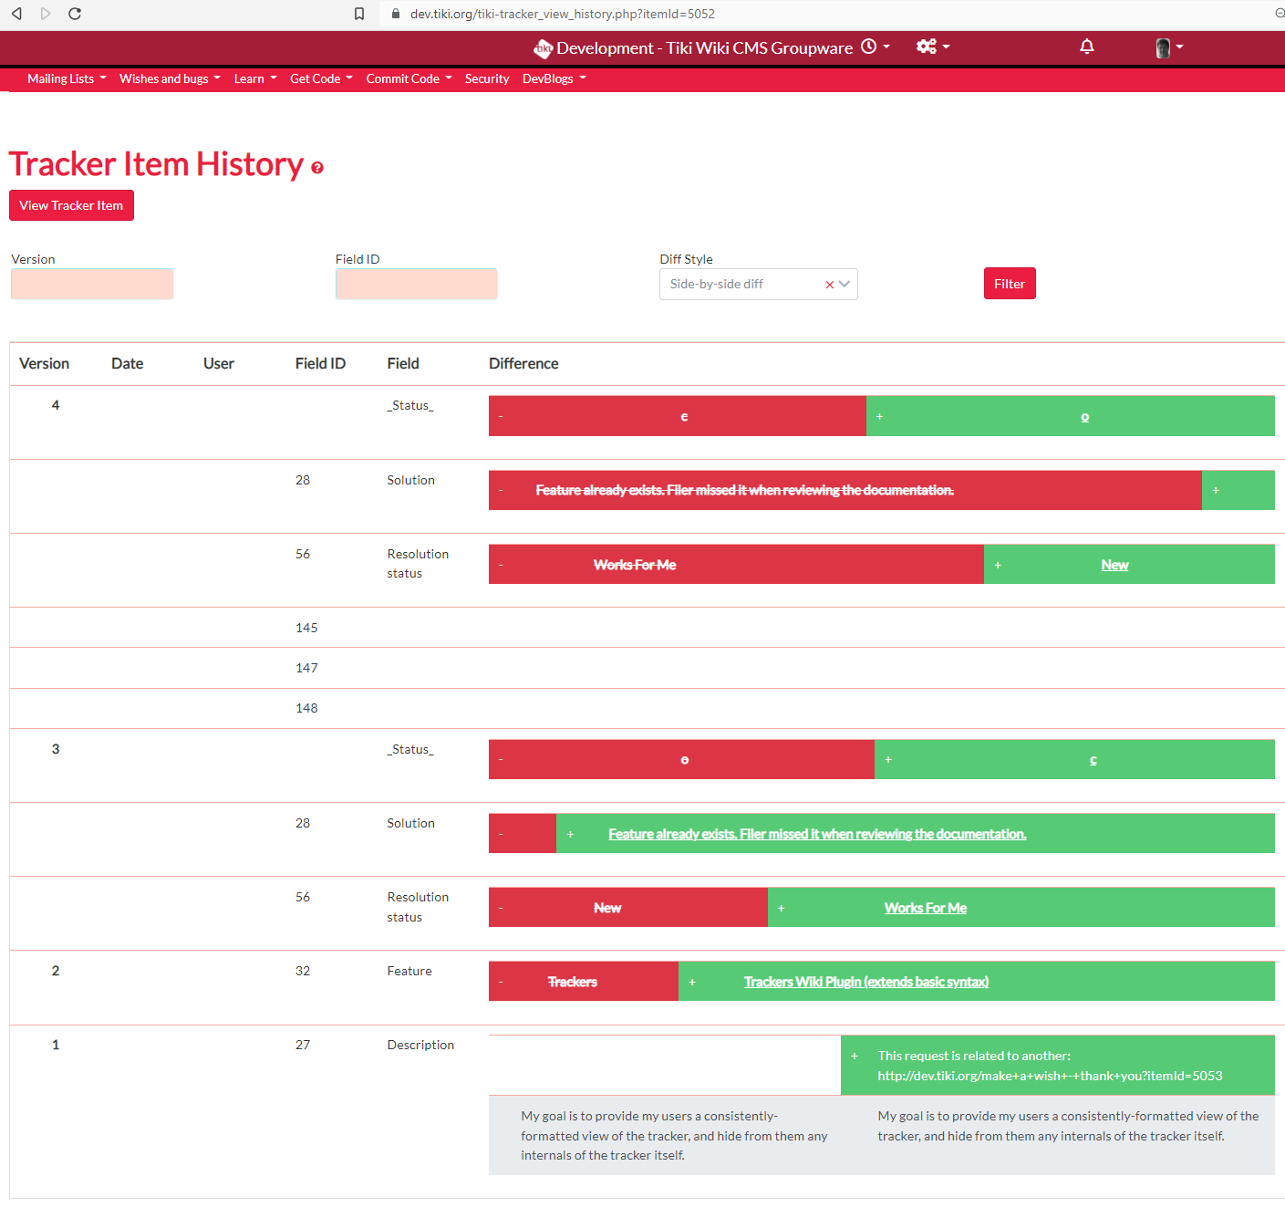The width and height of the screenshot is (1285, 1218).
Task: Click help icon beside Tracker Item History
Action: point(317,168)
